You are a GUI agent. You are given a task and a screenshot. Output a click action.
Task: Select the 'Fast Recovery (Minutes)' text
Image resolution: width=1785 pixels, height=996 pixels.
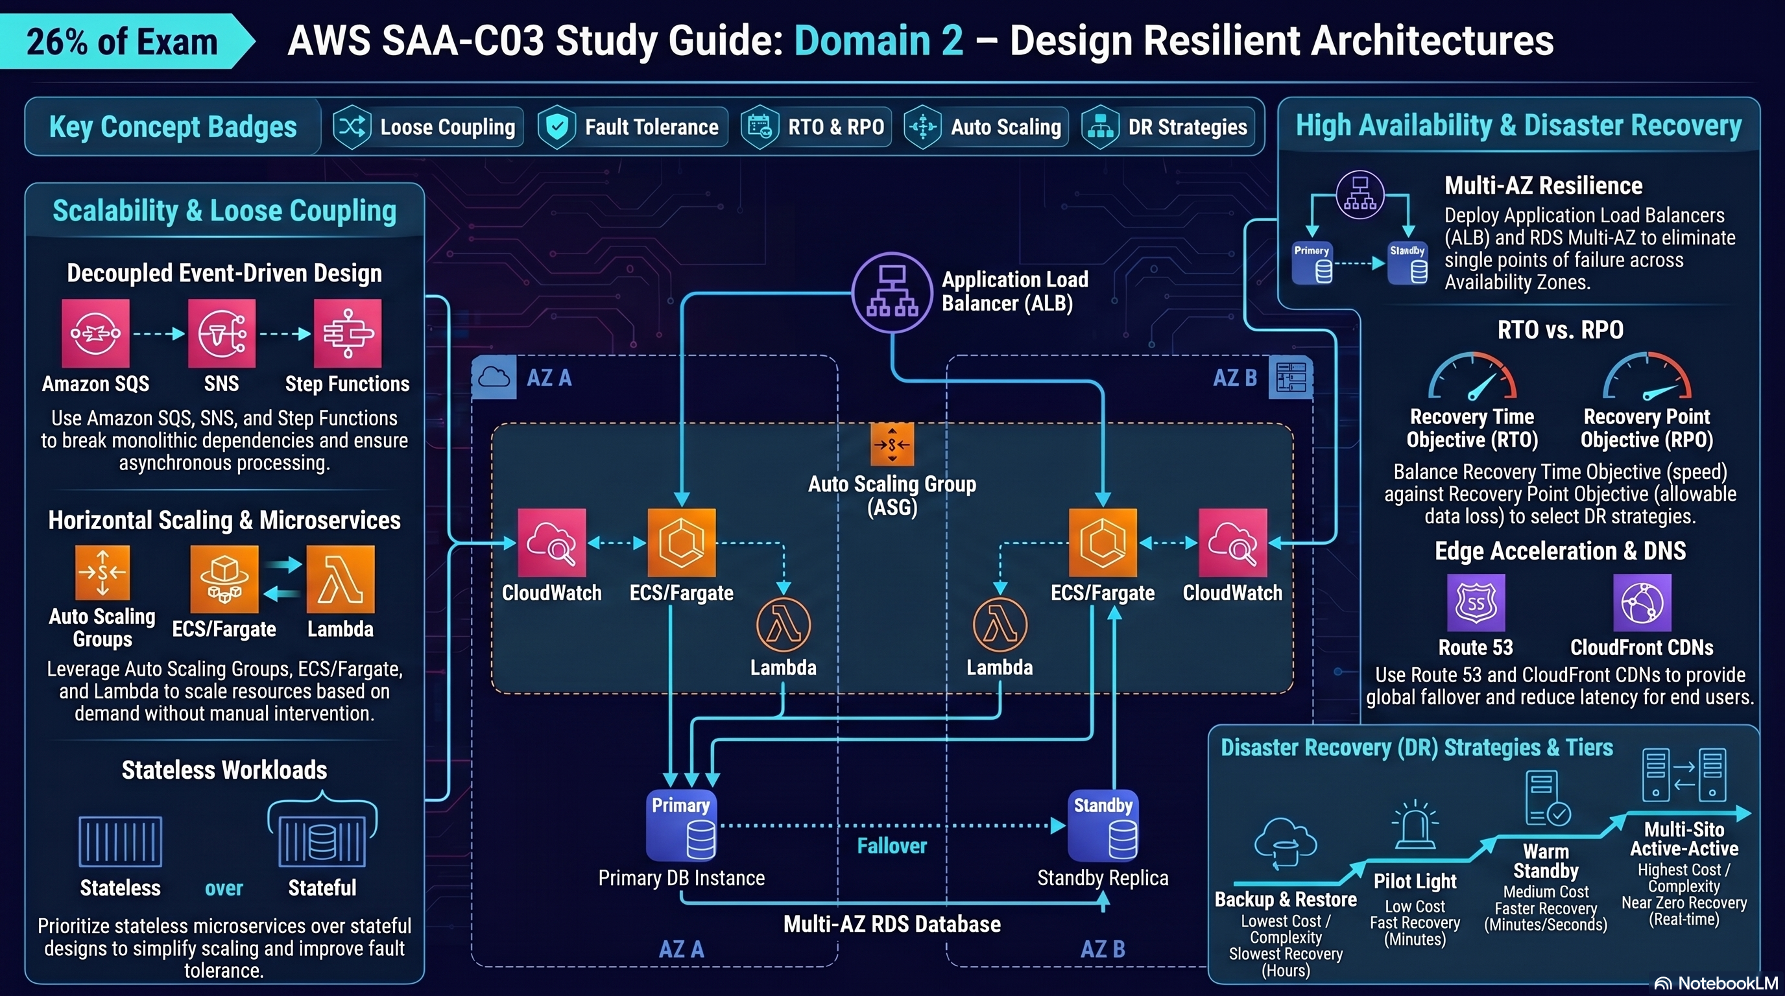click(1414, 931)
